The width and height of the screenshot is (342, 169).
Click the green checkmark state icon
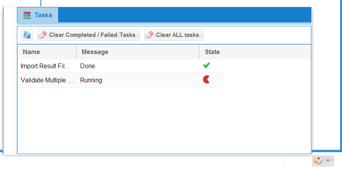tap(207, 65)
